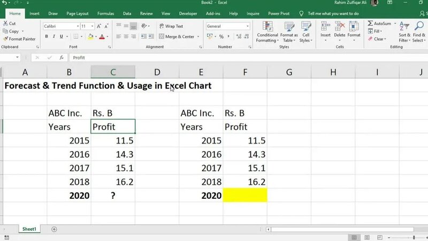
Task: Decrease font size with smaller A icon
Action: pyautogui.click(x=106, y=26)
